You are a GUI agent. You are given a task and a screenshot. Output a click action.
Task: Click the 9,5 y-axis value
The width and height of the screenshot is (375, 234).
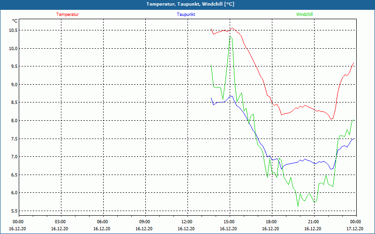[14, 66]
